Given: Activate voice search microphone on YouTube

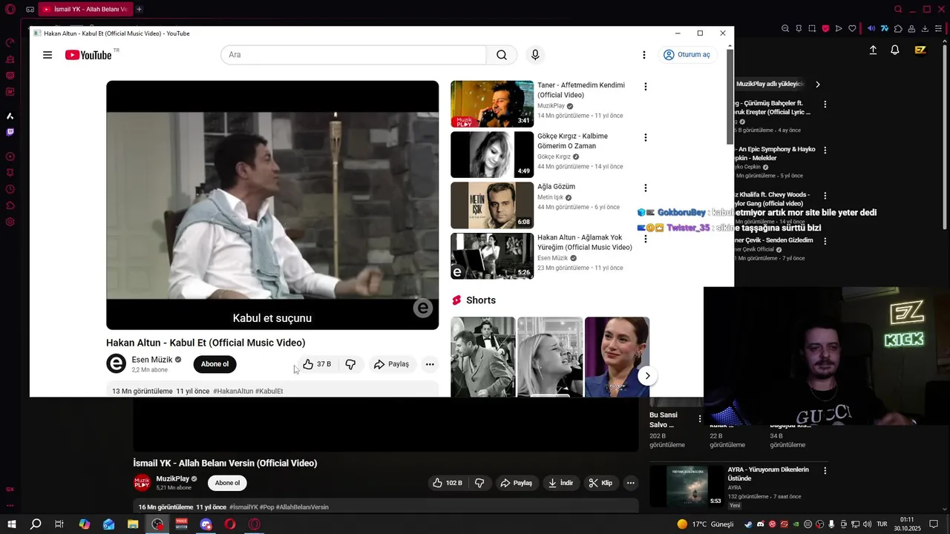Looking at the screenshot, I should (x=535, y=55).
